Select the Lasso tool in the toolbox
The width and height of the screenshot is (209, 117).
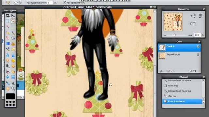(13, 21)
